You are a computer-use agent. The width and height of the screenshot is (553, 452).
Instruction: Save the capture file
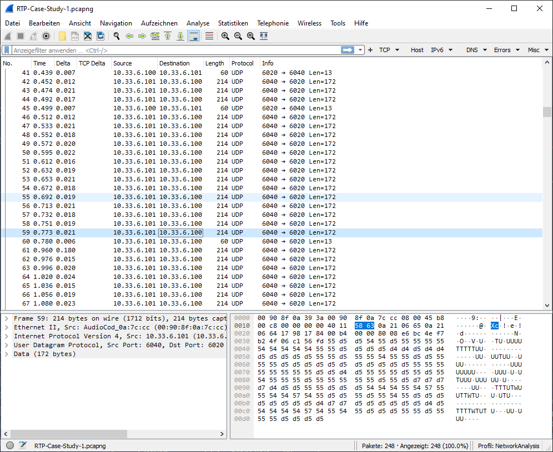[x=75, y=36]
